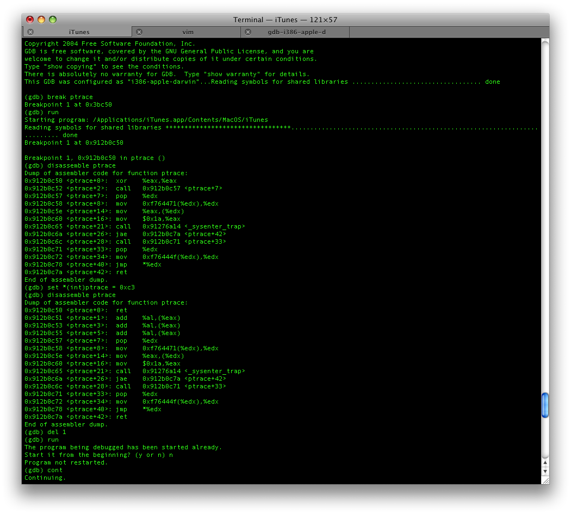Click the text 'Breakpoint 1 at 0x3bc50'
The width and height of the screenshot is (571, 514).
tap(68, 104)
